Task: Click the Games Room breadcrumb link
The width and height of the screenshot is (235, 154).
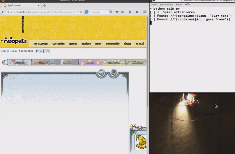Action: coord(9,51)
